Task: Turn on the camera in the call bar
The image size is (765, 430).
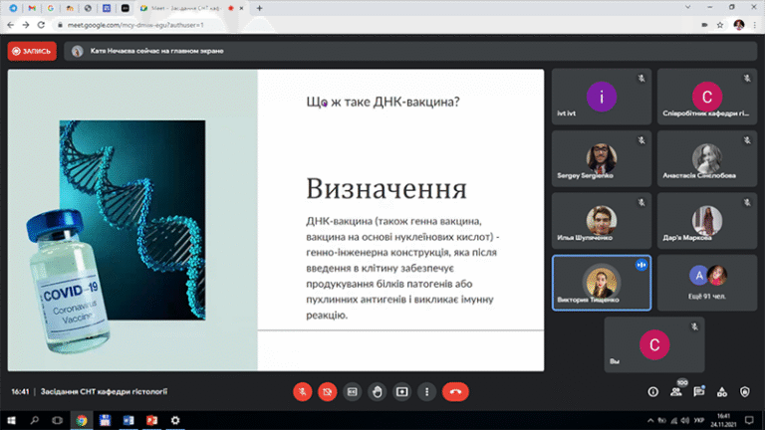Action: click(327, 391)
